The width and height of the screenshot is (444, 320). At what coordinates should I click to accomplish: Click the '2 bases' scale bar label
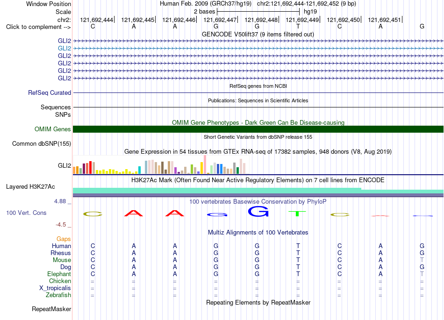(204, 12)
